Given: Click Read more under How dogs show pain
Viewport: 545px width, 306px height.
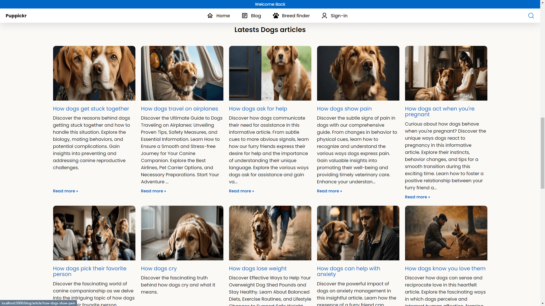Looking at the screenshot, I should point(329,191).
